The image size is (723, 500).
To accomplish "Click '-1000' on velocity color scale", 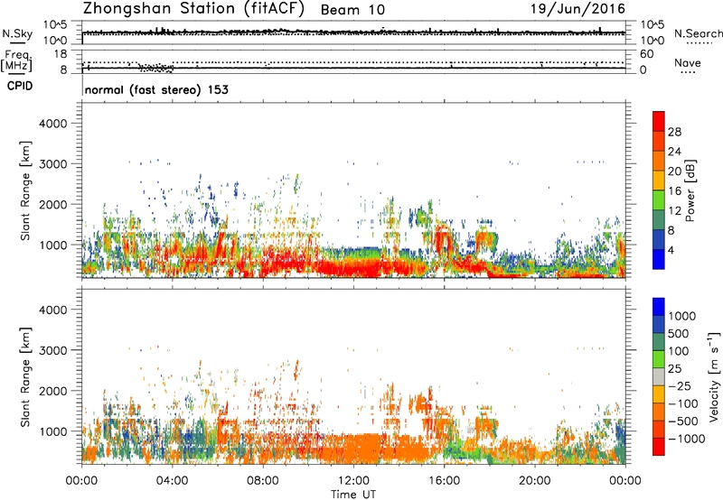I will (687, 439).
